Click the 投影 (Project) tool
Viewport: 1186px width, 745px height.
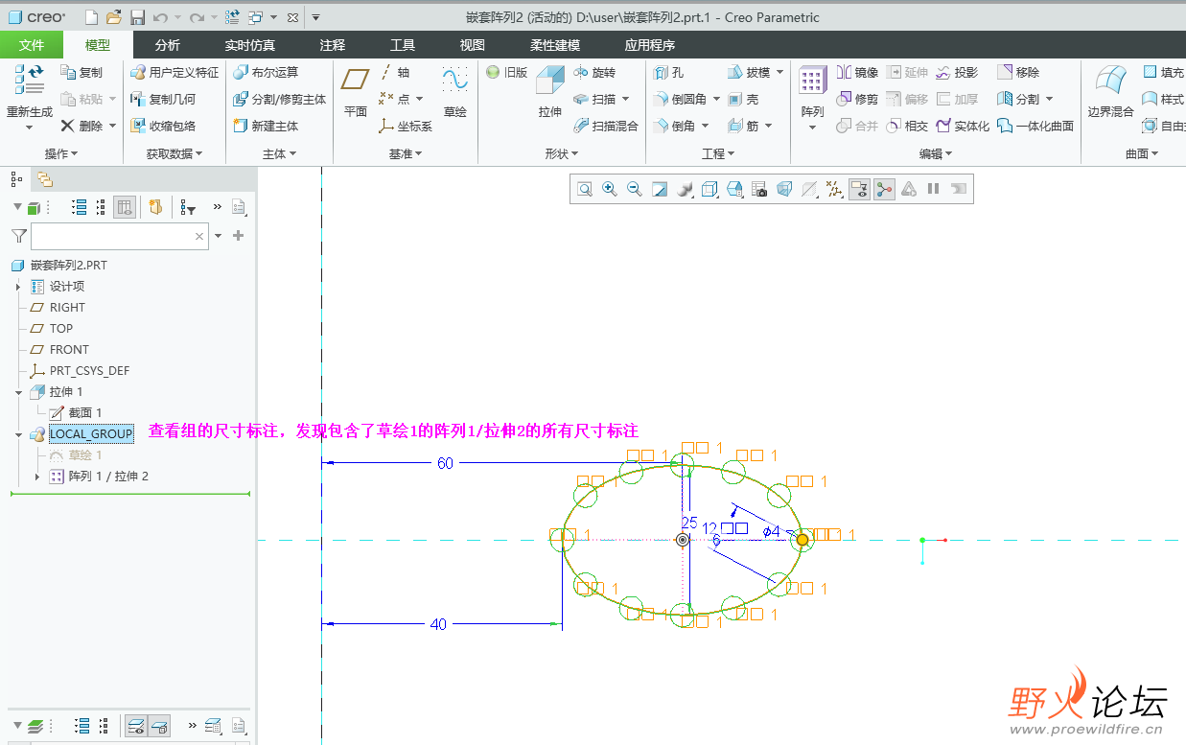click(957, 72)
